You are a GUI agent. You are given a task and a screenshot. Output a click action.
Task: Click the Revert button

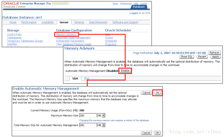click(x=202, y=57)
